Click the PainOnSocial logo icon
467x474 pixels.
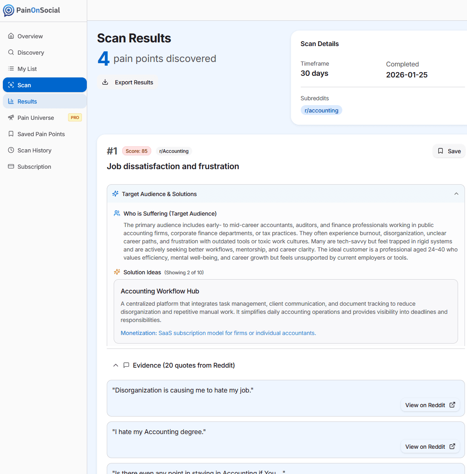tap(9, 10)
